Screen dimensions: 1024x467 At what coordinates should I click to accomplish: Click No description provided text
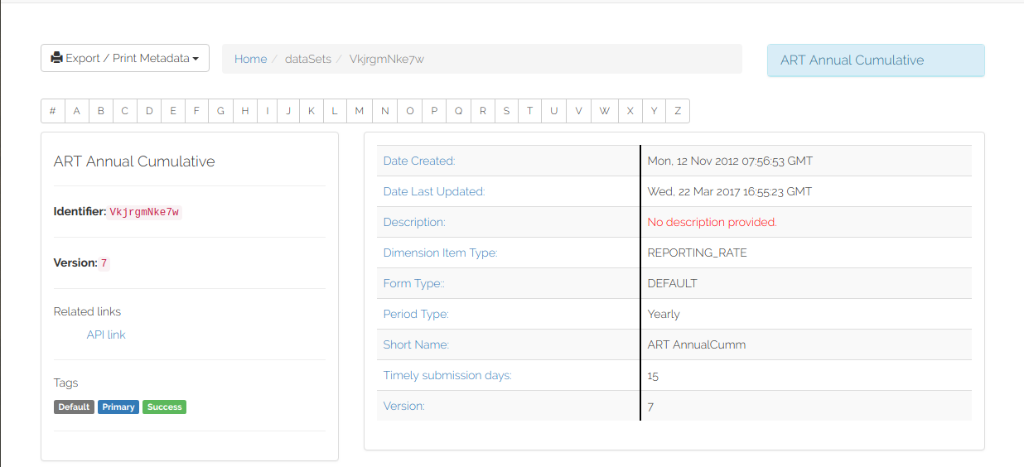[x=712, y=222]
